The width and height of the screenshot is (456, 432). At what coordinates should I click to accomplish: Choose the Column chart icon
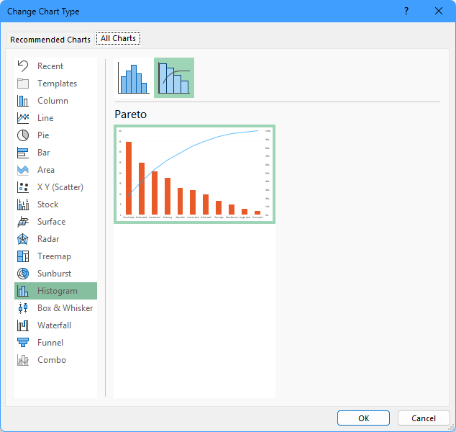tap(23, 101)
